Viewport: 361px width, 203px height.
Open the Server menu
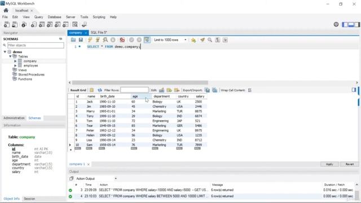71,17
